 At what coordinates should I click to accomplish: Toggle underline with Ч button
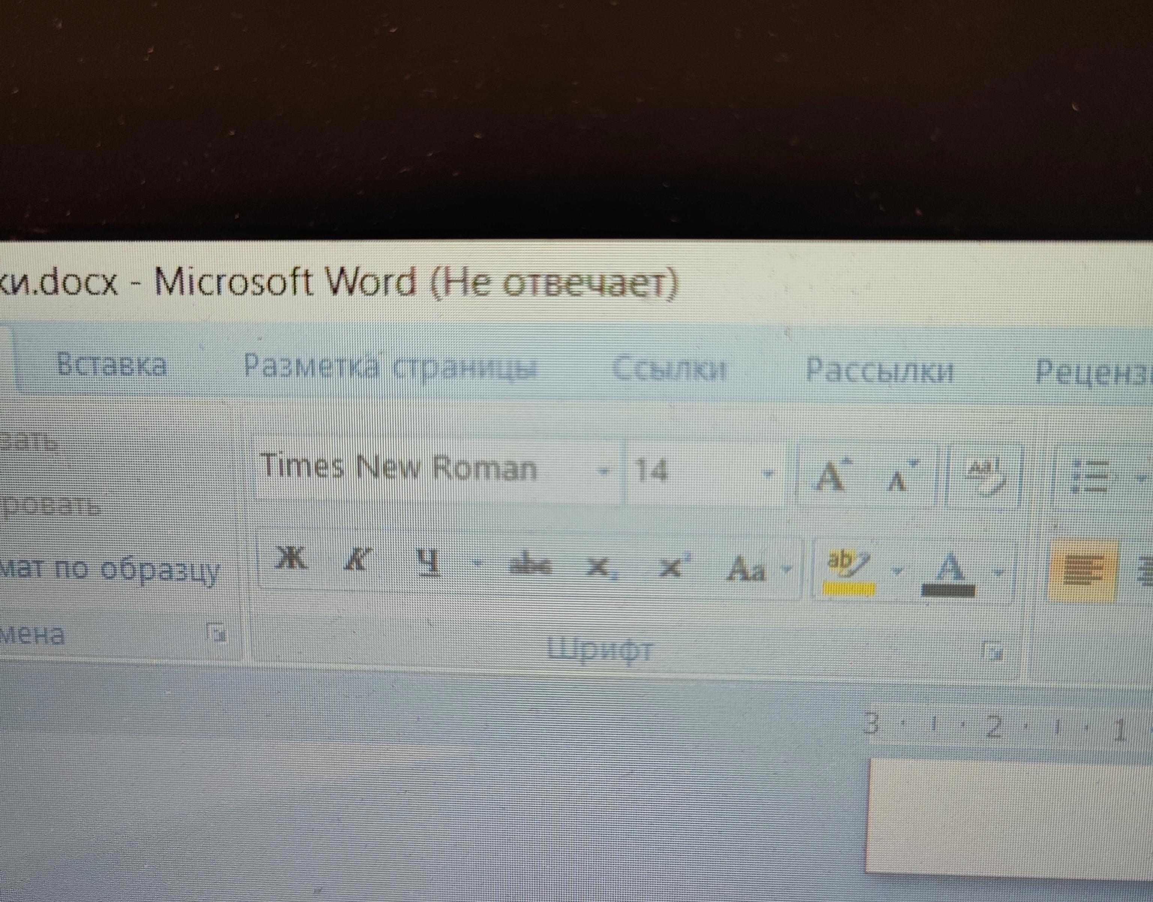pyautogui.click(x=428, y=561)
